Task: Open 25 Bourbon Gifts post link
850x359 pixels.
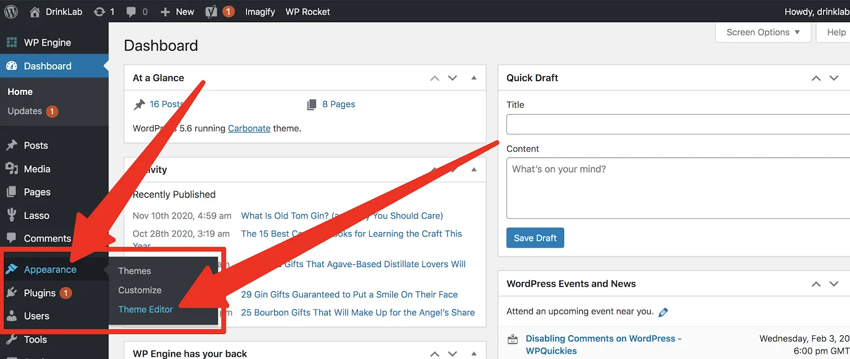Action: click(358, 312)
